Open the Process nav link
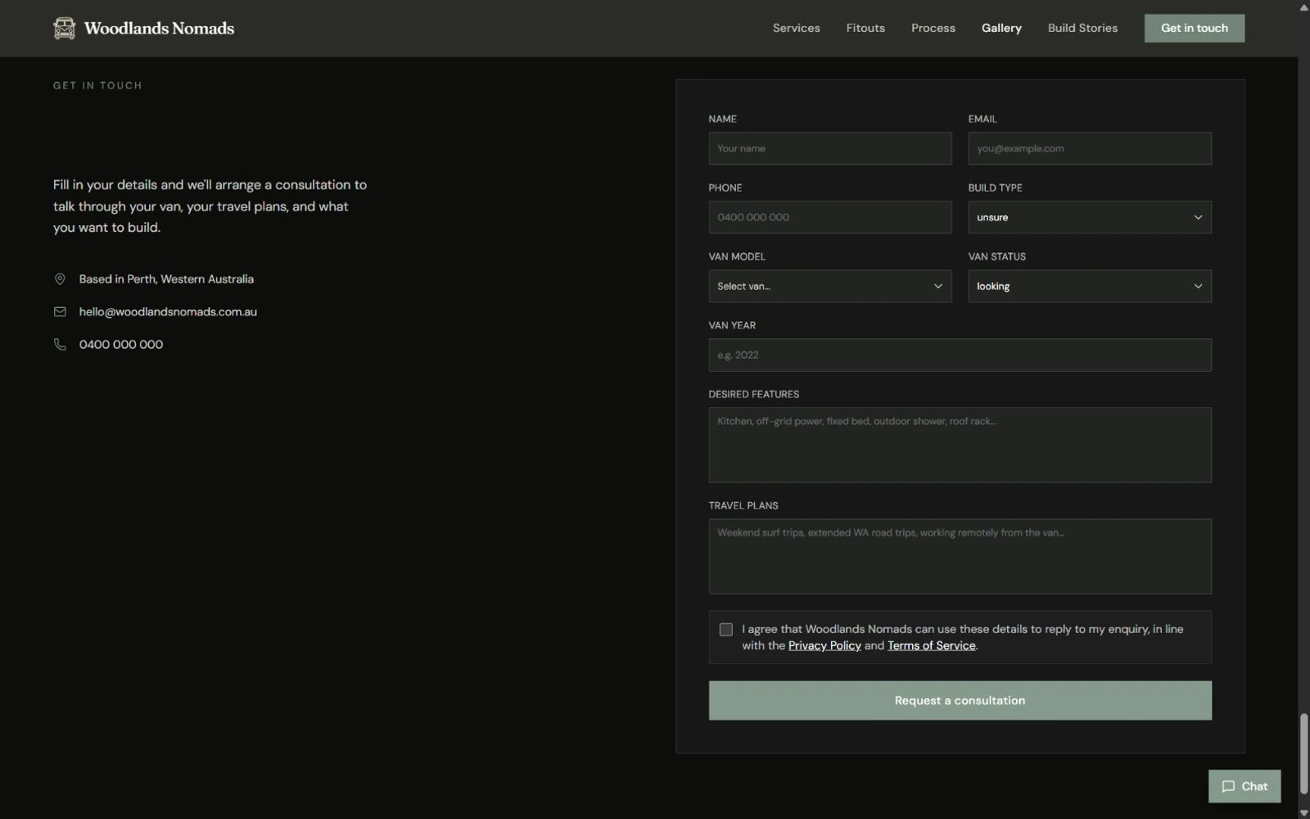 coord(933,28)
